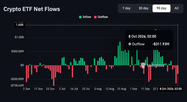Viewport: 187px width, 102px height.
Task: Click the 11 Sep x-axis label
Action: 145,89
